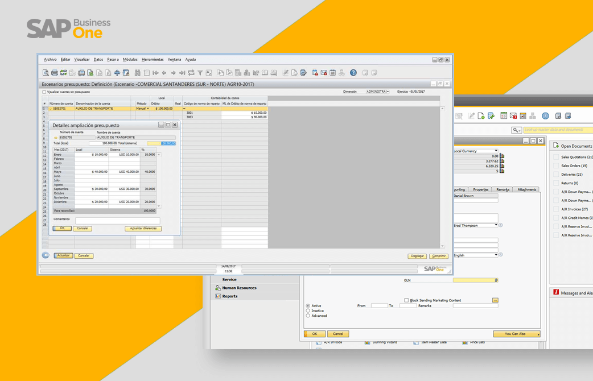Screen dimensions: 593x381
Task: Open the Módulos menu
Action: click(x=130, y=59)
